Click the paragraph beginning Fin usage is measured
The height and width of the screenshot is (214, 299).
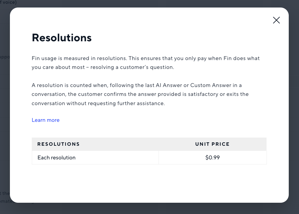146,63
